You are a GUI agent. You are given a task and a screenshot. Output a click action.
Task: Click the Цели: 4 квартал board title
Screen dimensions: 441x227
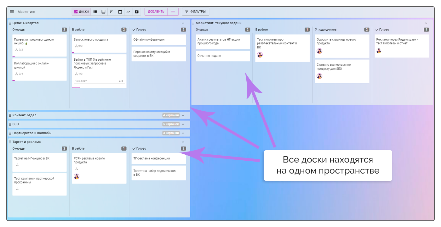pyautogui.click(x=26, y=23)
